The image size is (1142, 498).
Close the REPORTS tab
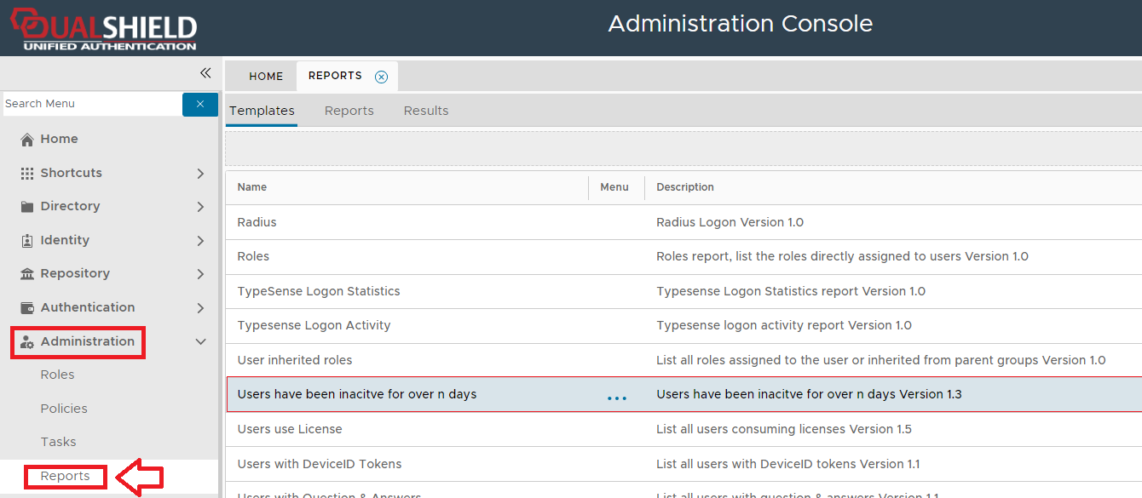point(381,77)
